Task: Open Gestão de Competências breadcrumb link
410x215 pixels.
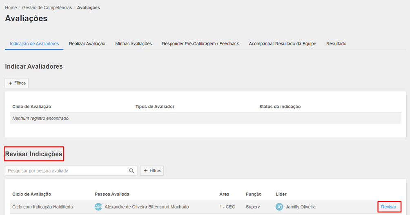Action: [47, 8]
